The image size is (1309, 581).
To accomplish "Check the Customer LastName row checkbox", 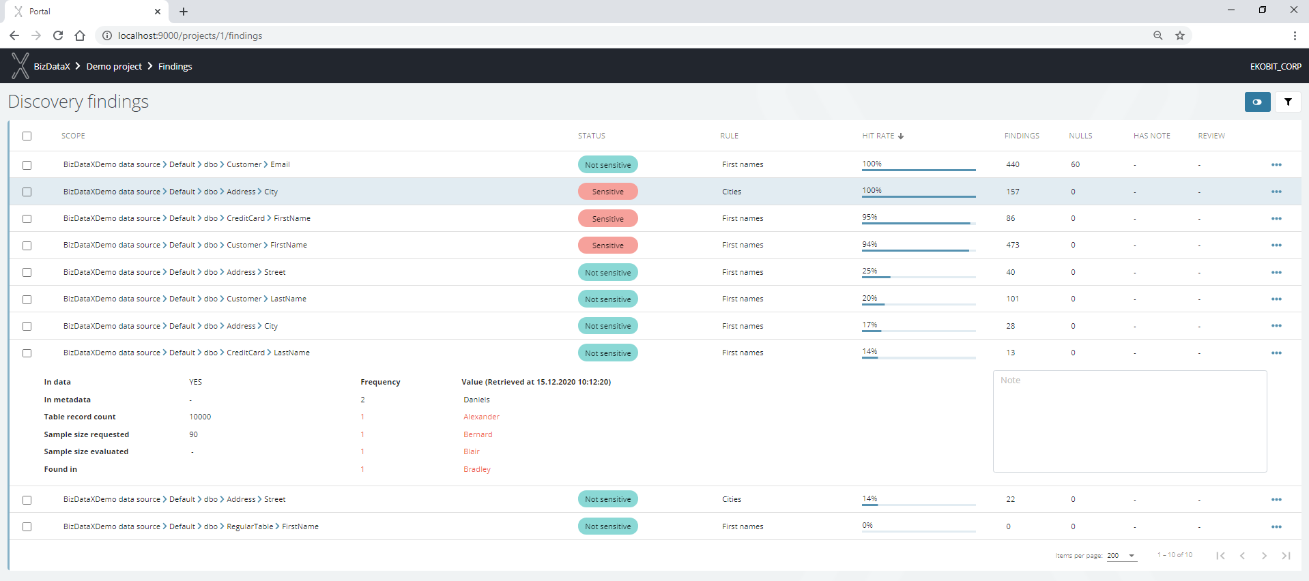I will pyautogui.click(x=27, y=299).
